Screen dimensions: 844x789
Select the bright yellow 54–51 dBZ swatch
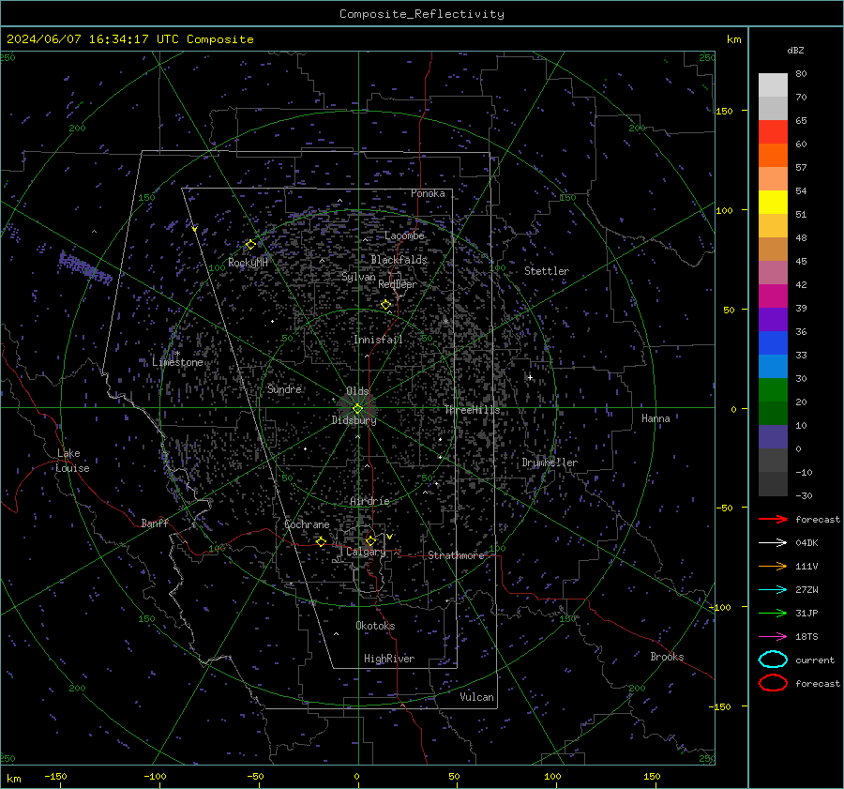pos(773,203)
